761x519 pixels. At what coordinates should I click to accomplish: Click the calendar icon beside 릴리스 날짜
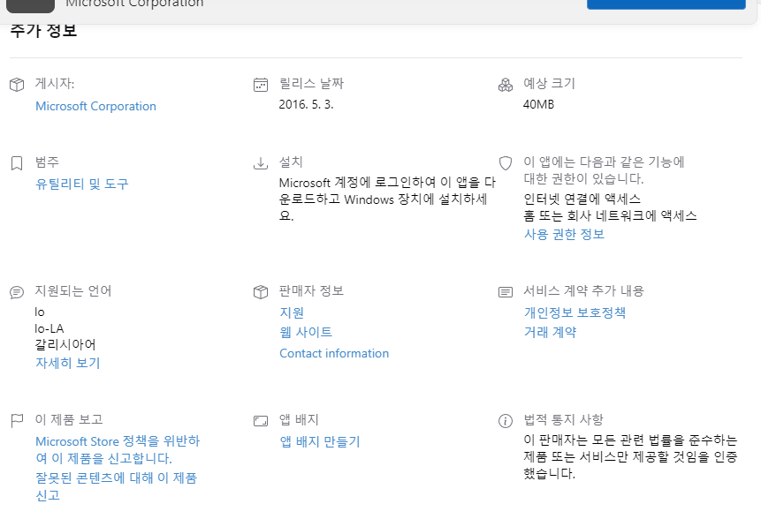[x=261, y=84]
